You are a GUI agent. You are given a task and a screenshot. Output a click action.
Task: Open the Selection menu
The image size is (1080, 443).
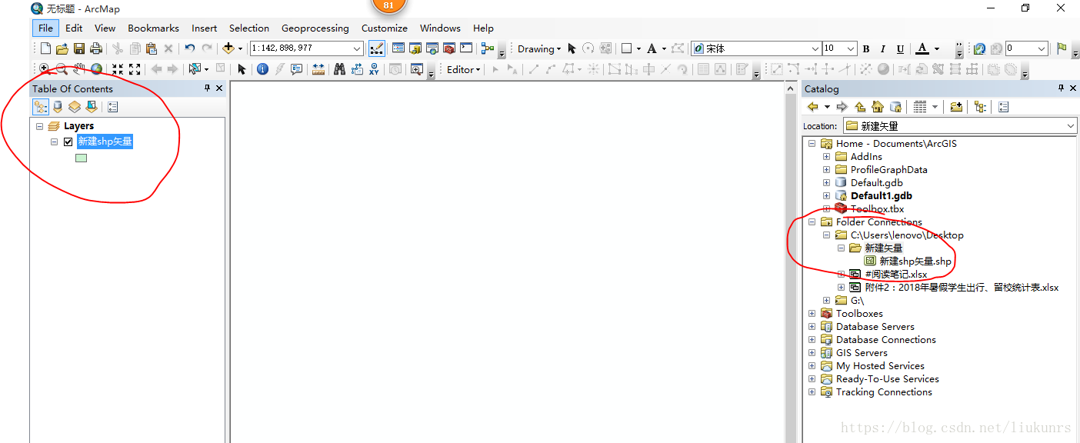[x=249, y=28]
